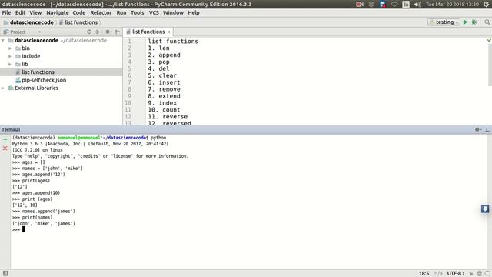The height and width of the screenshot is (277, 492).
Task: Click the '2. append' line in editor
Action: [x=164, y=55]
